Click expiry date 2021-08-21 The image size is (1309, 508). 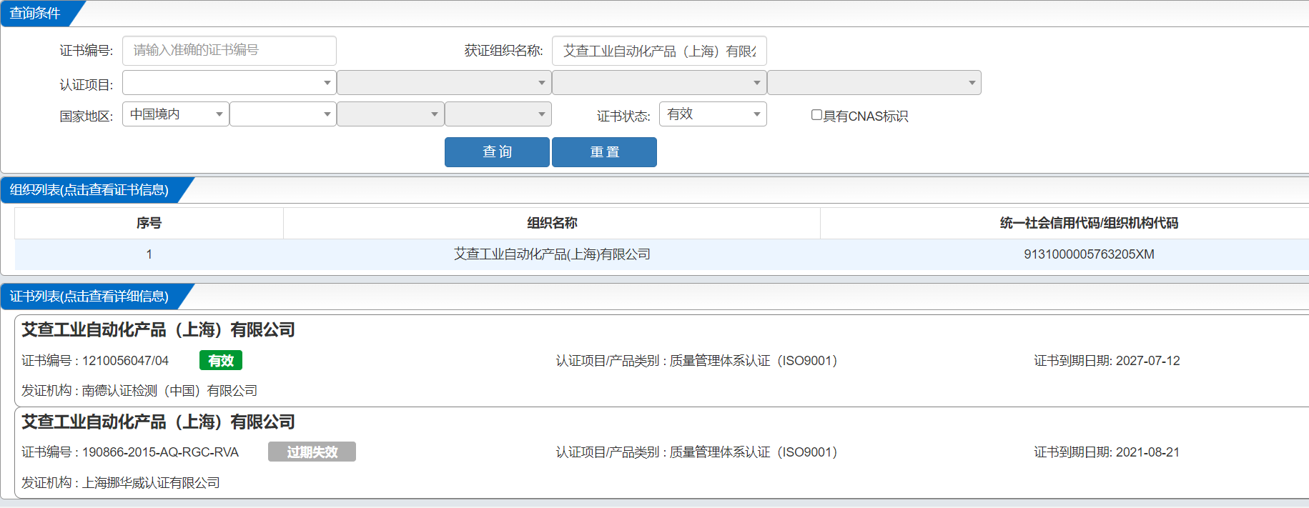tap(1147, 452)
